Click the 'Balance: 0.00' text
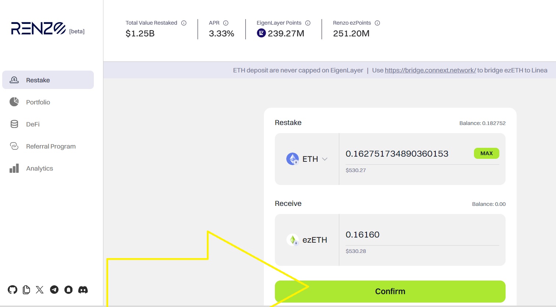This screenshot has width=556, height=307. [489, 204]
